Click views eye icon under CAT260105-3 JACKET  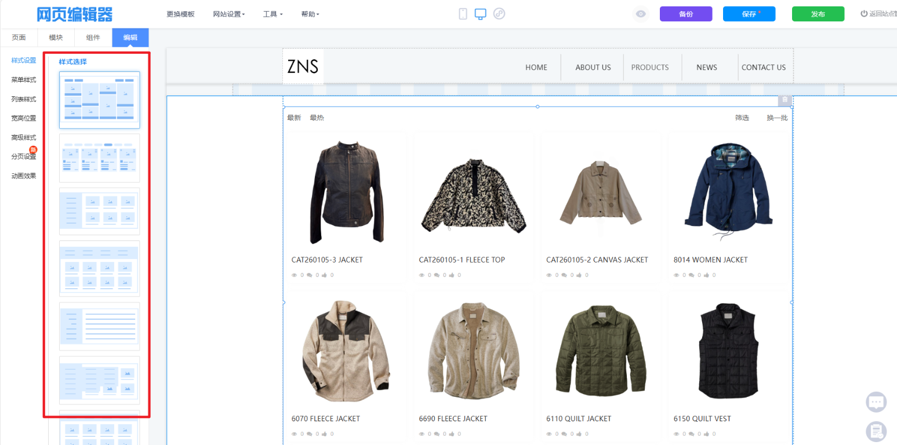pyautogui.click(x=295, y=275)
